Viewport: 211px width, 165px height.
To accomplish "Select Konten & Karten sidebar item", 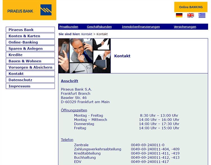I will [x=30, y=36].
